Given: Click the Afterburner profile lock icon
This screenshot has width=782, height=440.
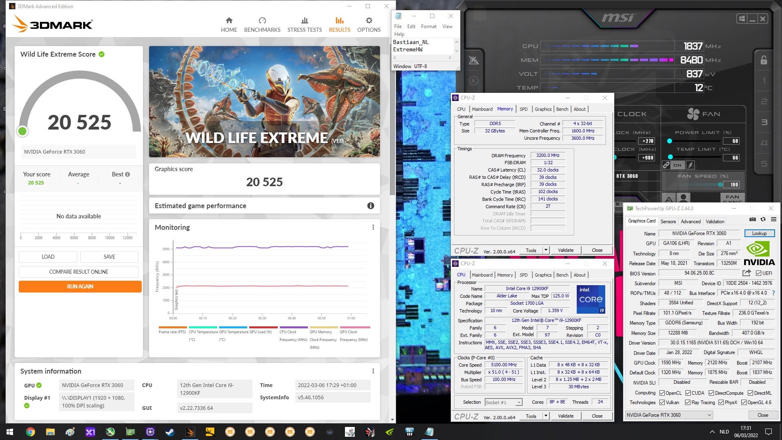Looking at the screenshot, I should (x=764, y=60).
